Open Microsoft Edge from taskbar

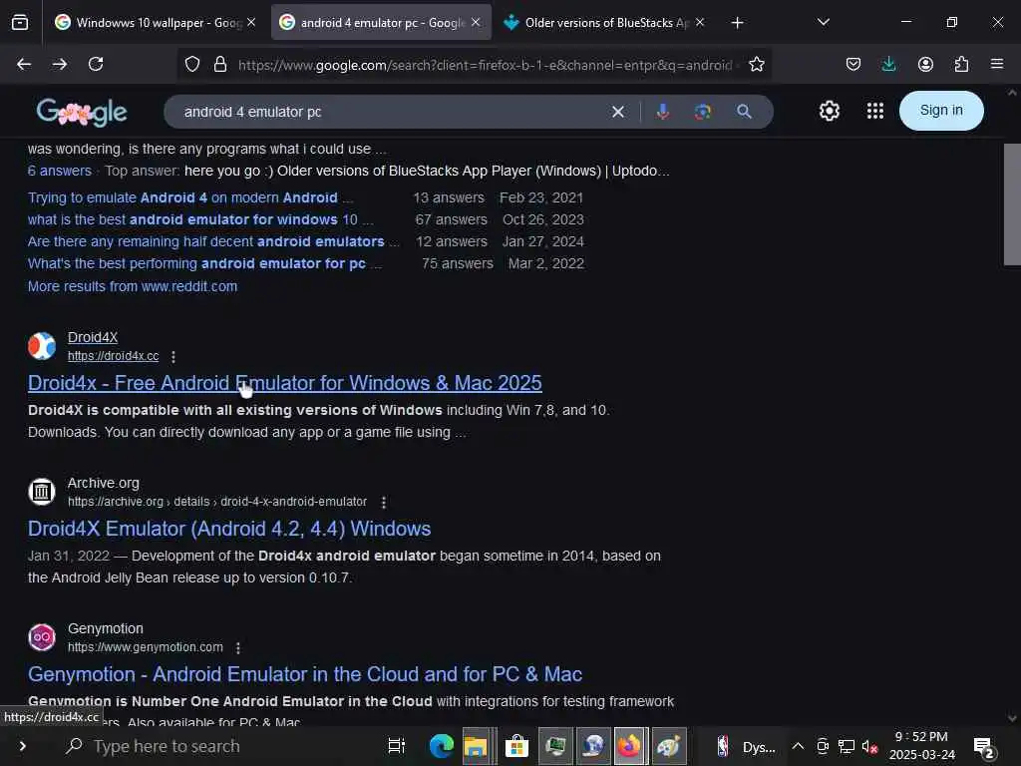point(441,746)
